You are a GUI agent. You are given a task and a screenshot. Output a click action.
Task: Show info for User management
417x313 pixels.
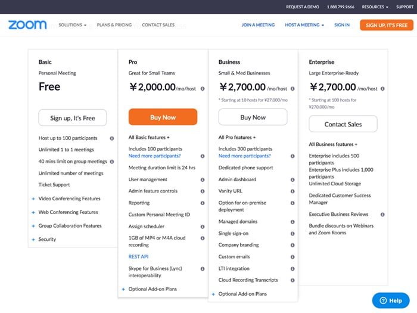[203, 179]
